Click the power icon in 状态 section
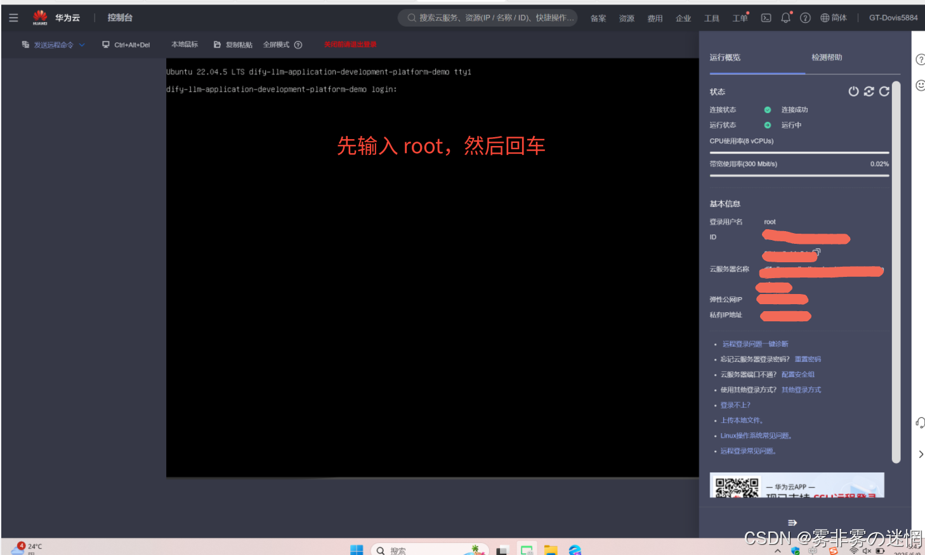This screenshot has width=925, height=555. point(853,91)
